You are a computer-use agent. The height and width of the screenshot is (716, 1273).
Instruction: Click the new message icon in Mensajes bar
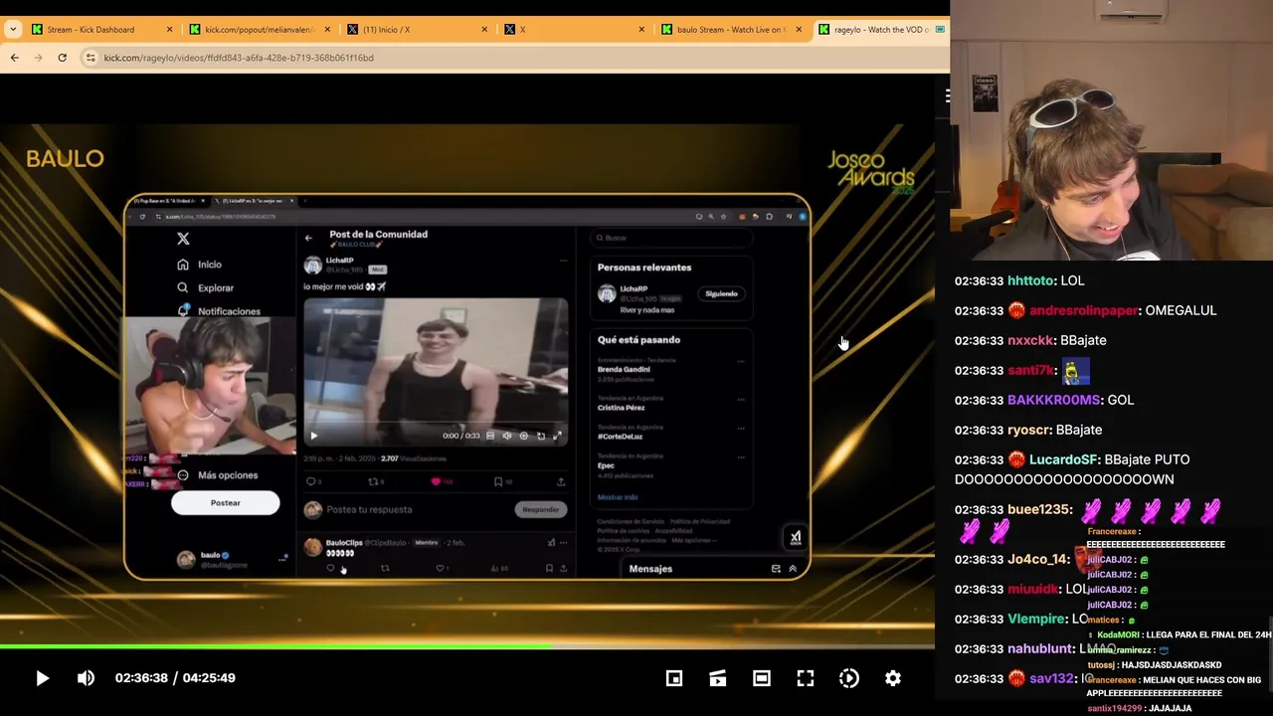[776, 569]
